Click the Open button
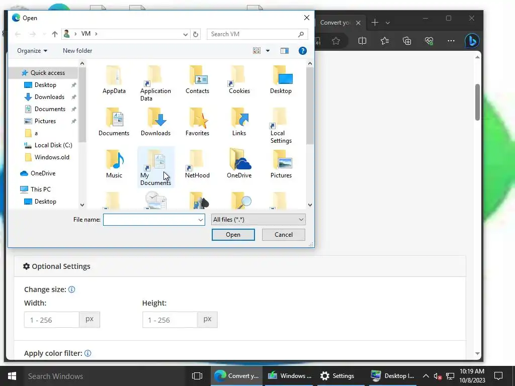The image size is (515, 386). tap(233, 235)
